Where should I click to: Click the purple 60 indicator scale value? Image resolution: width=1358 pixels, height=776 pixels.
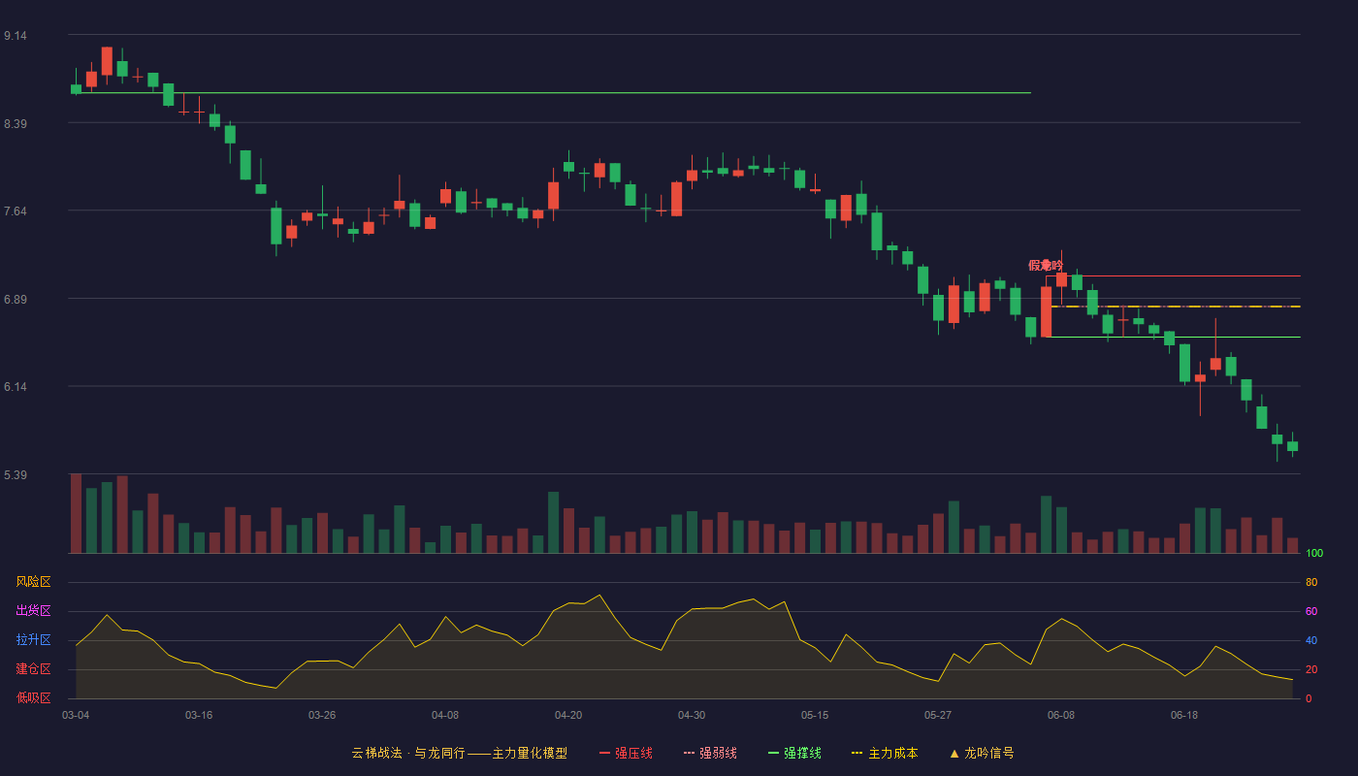click(x=1311, y=611)
